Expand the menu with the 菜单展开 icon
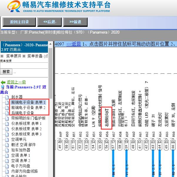The height and width of the screenshot is (177, 177). (x=2, y=56)
